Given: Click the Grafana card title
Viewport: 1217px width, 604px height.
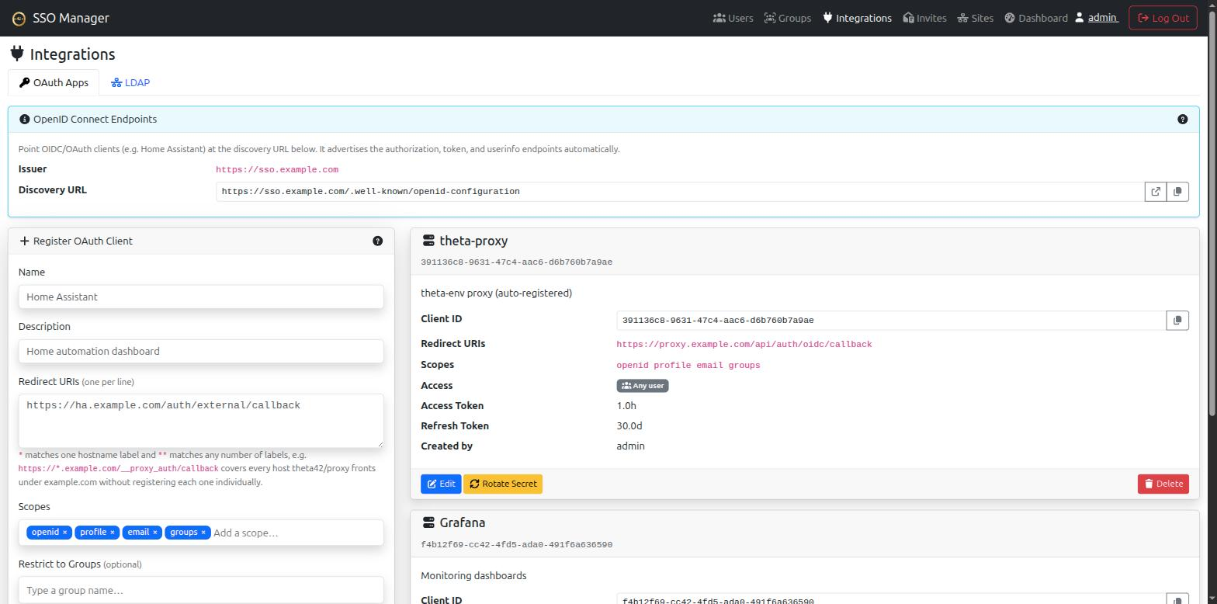Looking at the screenshot, I should click(x=463, y=522).
